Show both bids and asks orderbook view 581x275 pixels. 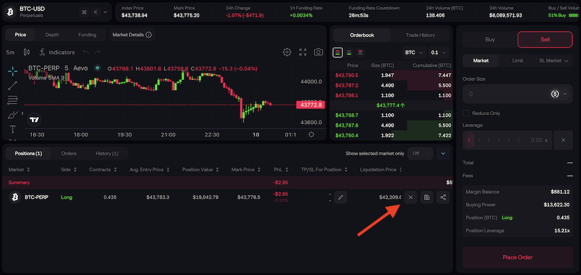[x=338, y=53]
